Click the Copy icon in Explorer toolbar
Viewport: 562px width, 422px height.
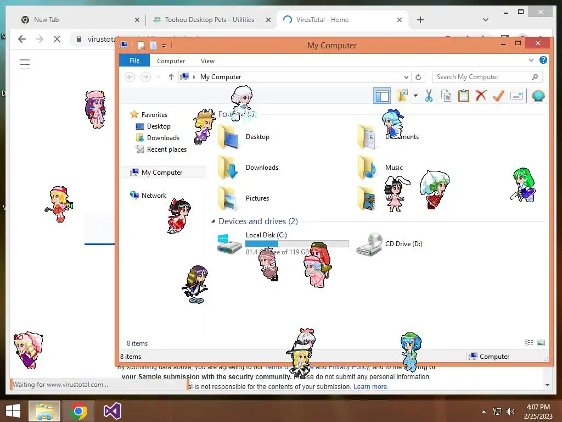pyautogui.click(x=446, y=96)
